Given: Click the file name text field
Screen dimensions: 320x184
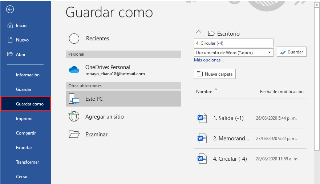Looking at the screenshot, I should 234,43.
